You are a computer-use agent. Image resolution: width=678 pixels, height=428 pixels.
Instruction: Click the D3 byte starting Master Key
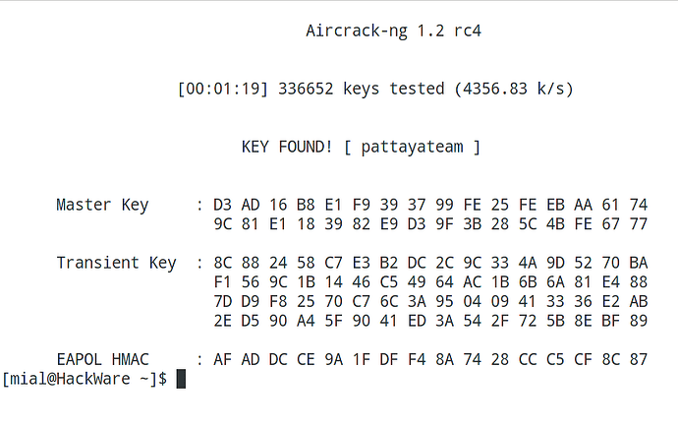point(222,205)
